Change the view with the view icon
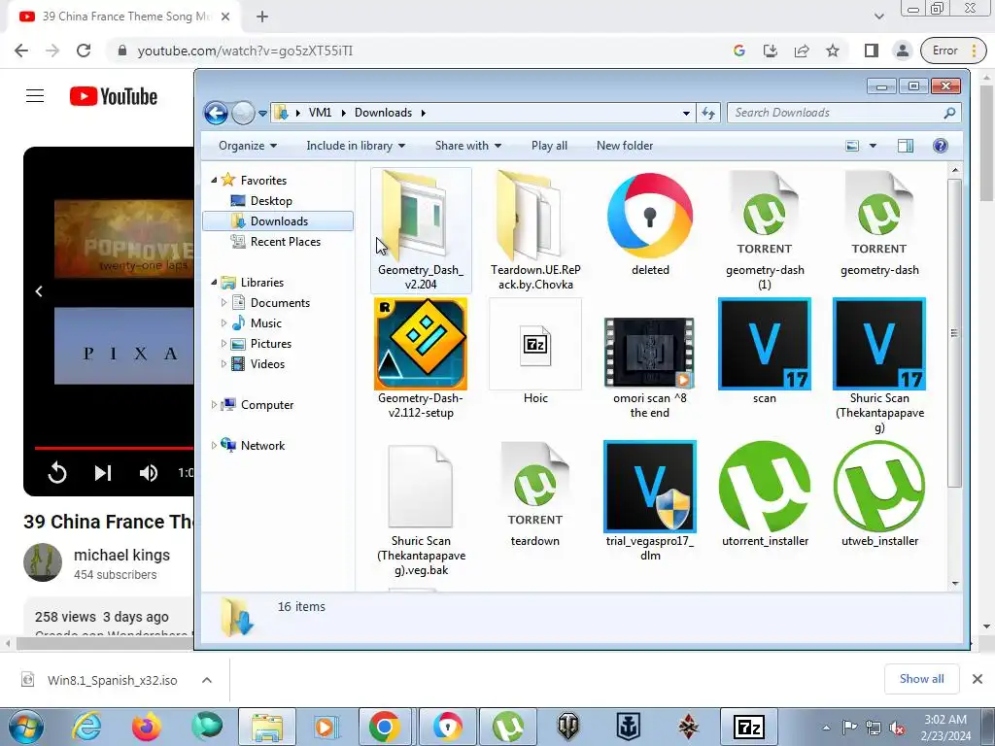The image size is (995, 746). click(x=852, y=146)
